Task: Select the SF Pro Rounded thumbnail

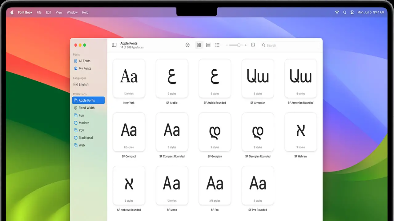Action: pos(258,186)
